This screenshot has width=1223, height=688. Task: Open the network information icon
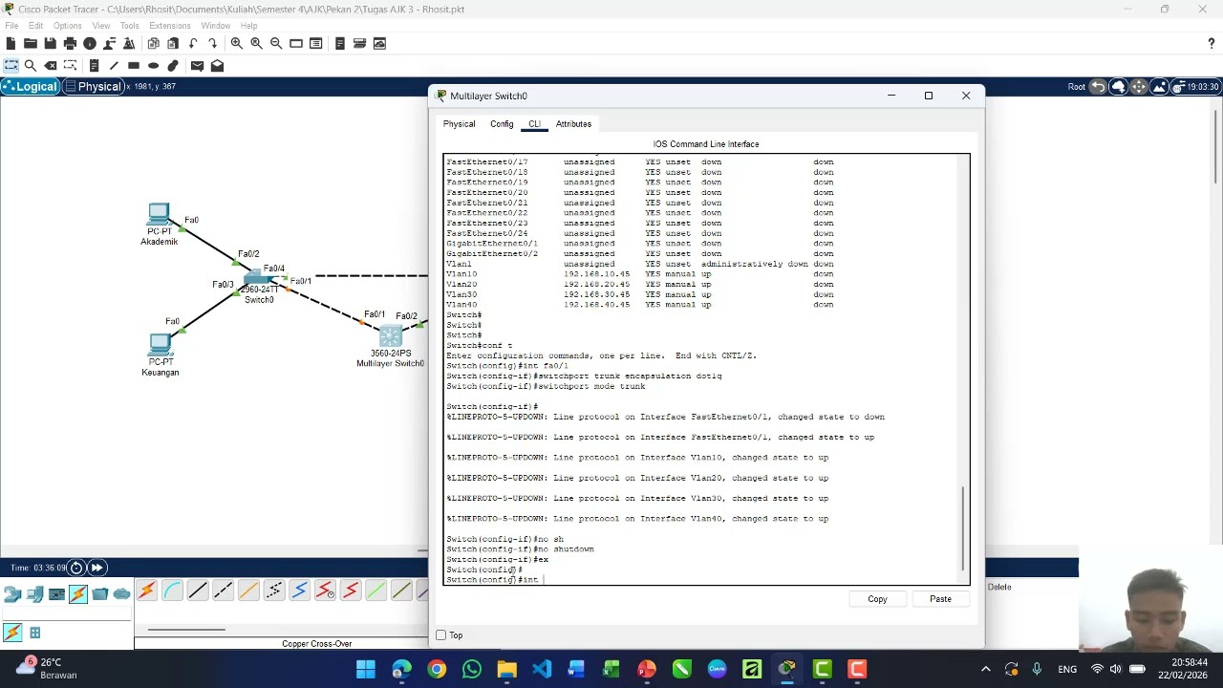click(90, 43)
